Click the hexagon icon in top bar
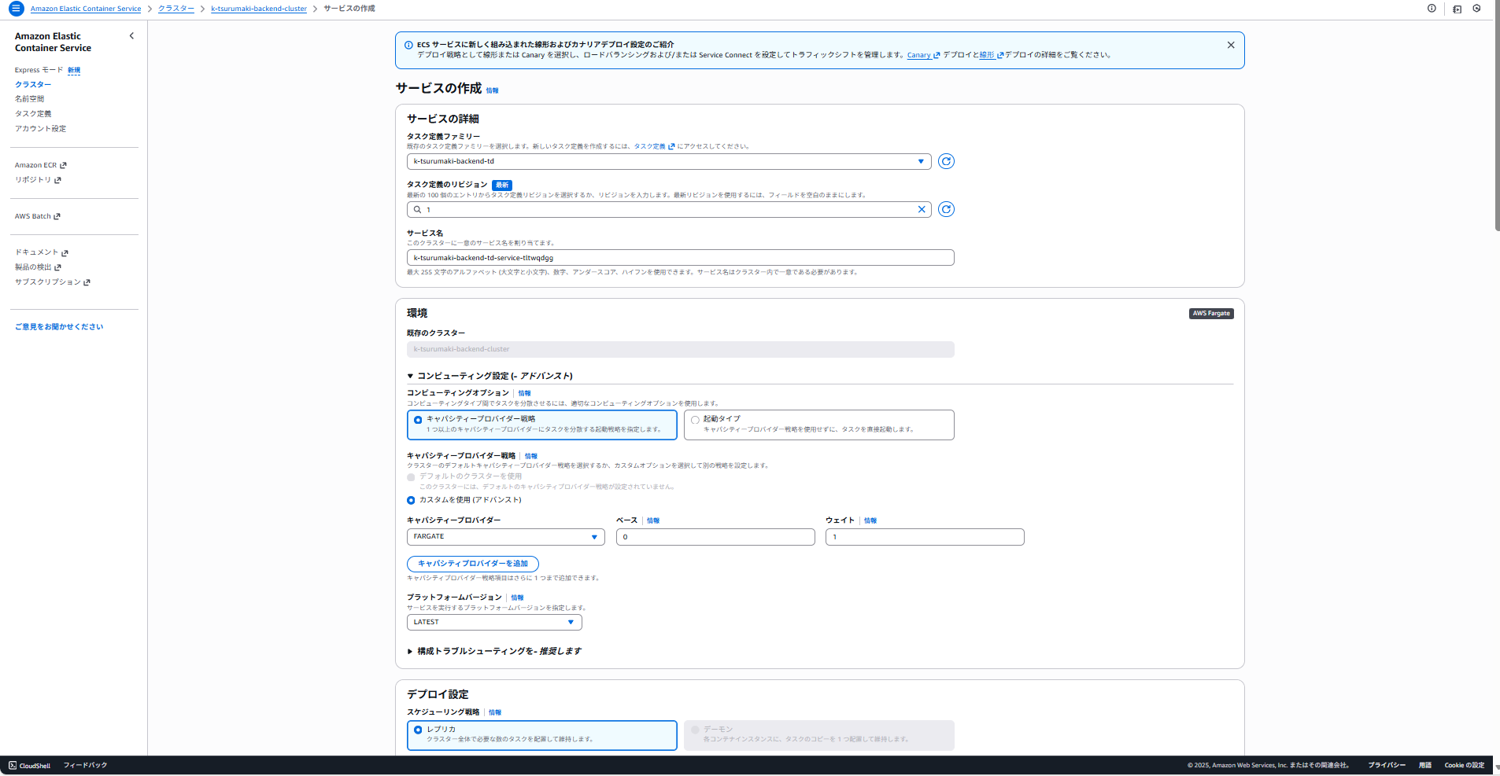 coord(1476,9)
